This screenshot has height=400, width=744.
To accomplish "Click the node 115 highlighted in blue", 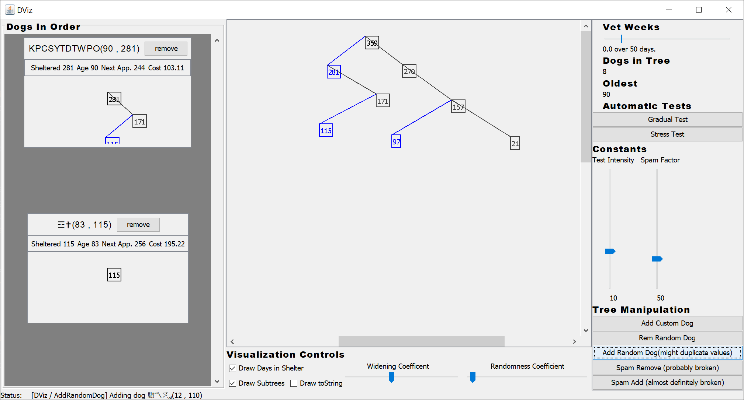I will click(326, 130).
